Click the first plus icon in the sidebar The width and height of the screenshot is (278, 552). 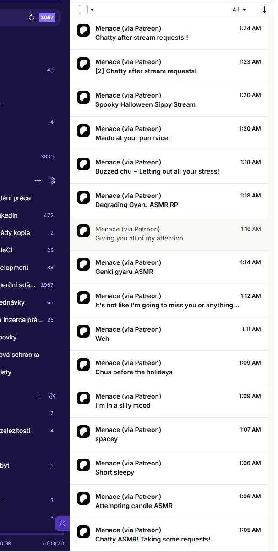click(x=38, y=180)
